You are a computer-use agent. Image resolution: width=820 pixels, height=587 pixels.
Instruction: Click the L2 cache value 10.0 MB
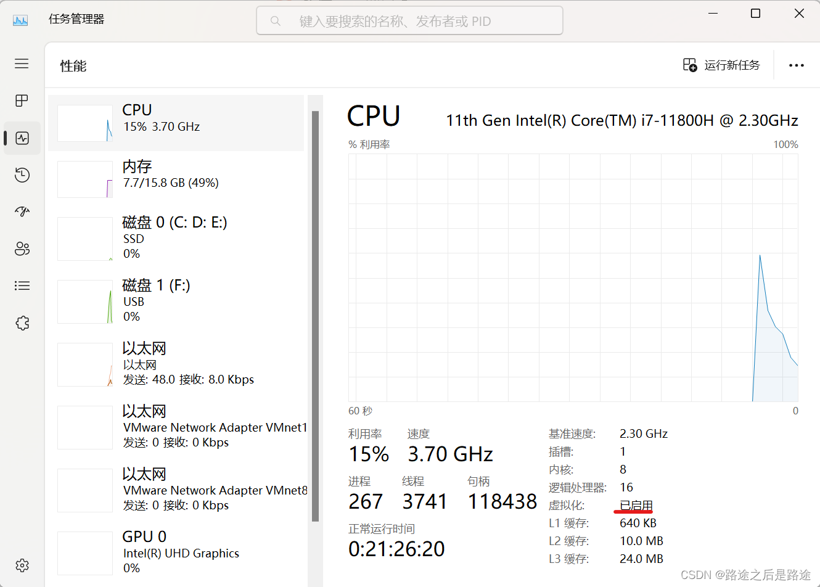[x=642, y=541]
